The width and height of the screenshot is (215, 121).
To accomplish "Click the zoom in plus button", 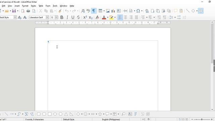I will pyautogui.click(x=212, y=120).
